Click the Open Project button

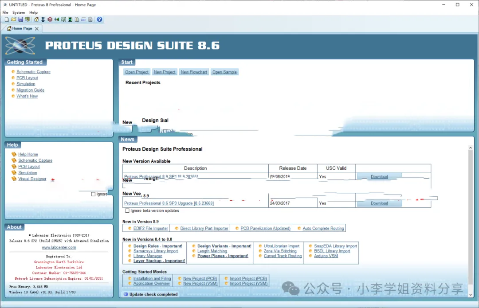(137, 72)
